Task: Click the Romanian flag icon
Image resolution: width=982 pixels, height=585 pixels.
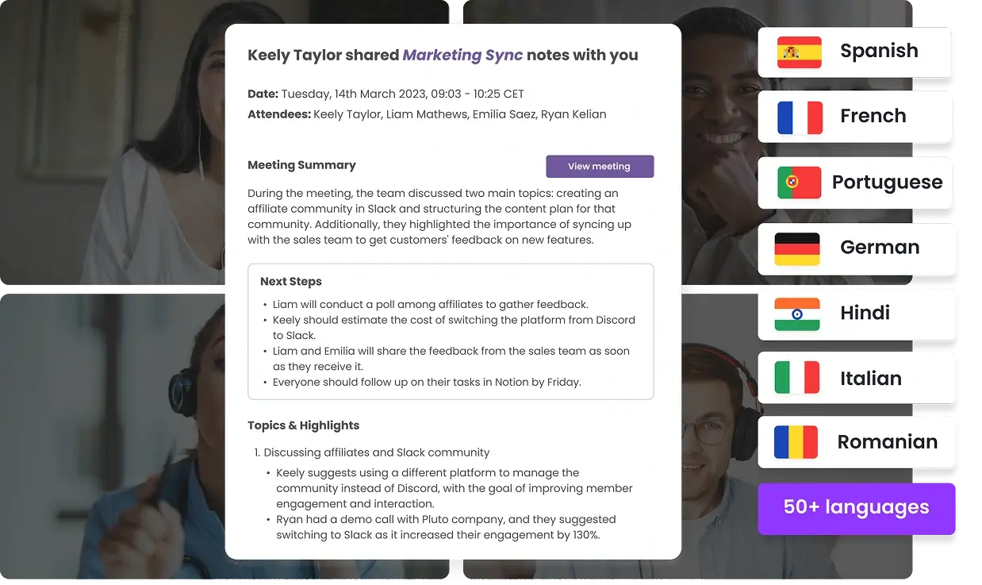Action: [x=797, y=442]
